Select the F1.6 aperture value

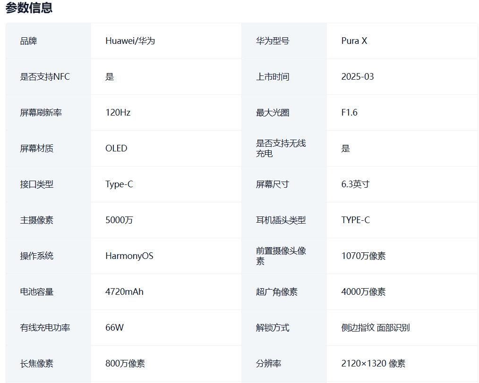coord(349,113)
